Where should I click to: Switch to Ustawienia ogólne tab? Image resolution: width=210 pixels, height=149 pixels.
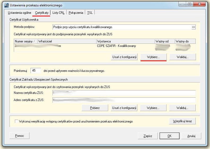click(20, 13)
